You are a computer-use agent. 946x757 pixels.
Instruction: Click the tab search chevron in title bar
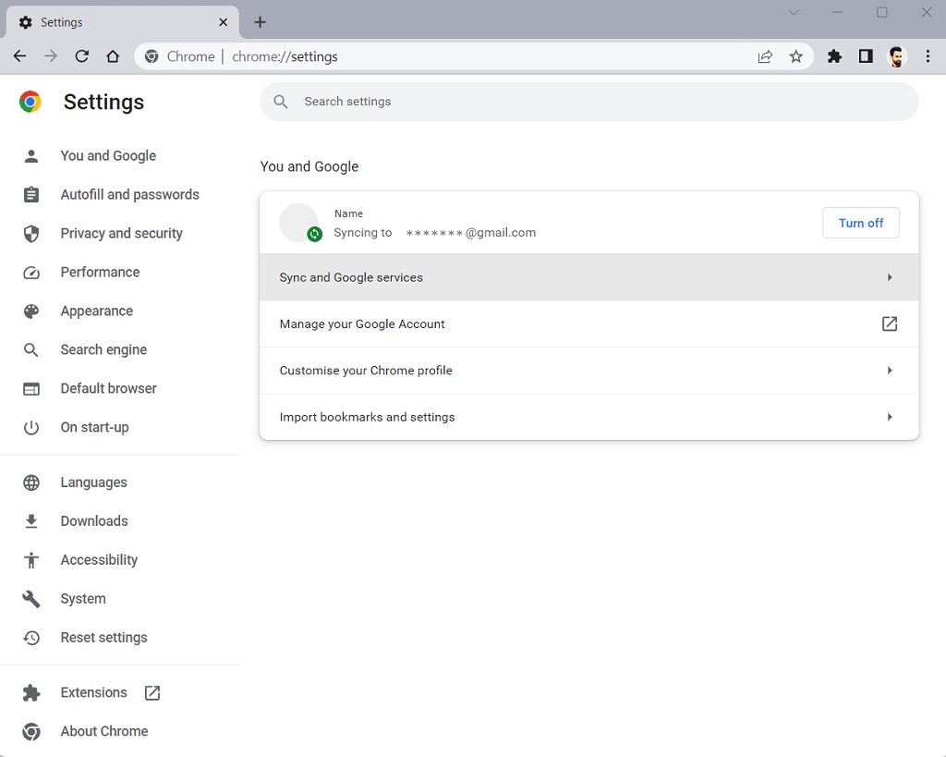click(794, 12)
